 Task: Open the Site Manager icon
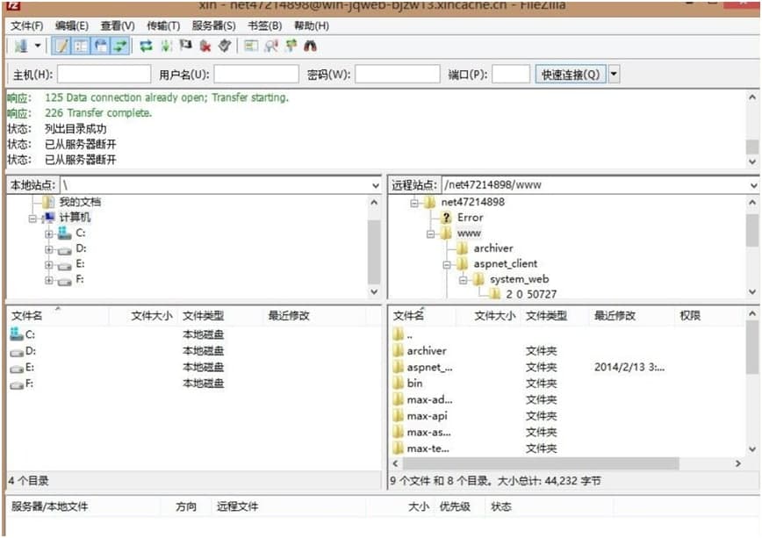click(x=19, y=46)
